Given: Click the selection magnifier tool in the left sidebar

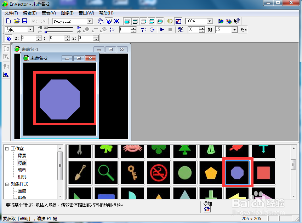Looking at the screenshot, I should pyautogui.click(x=6, y=75).
